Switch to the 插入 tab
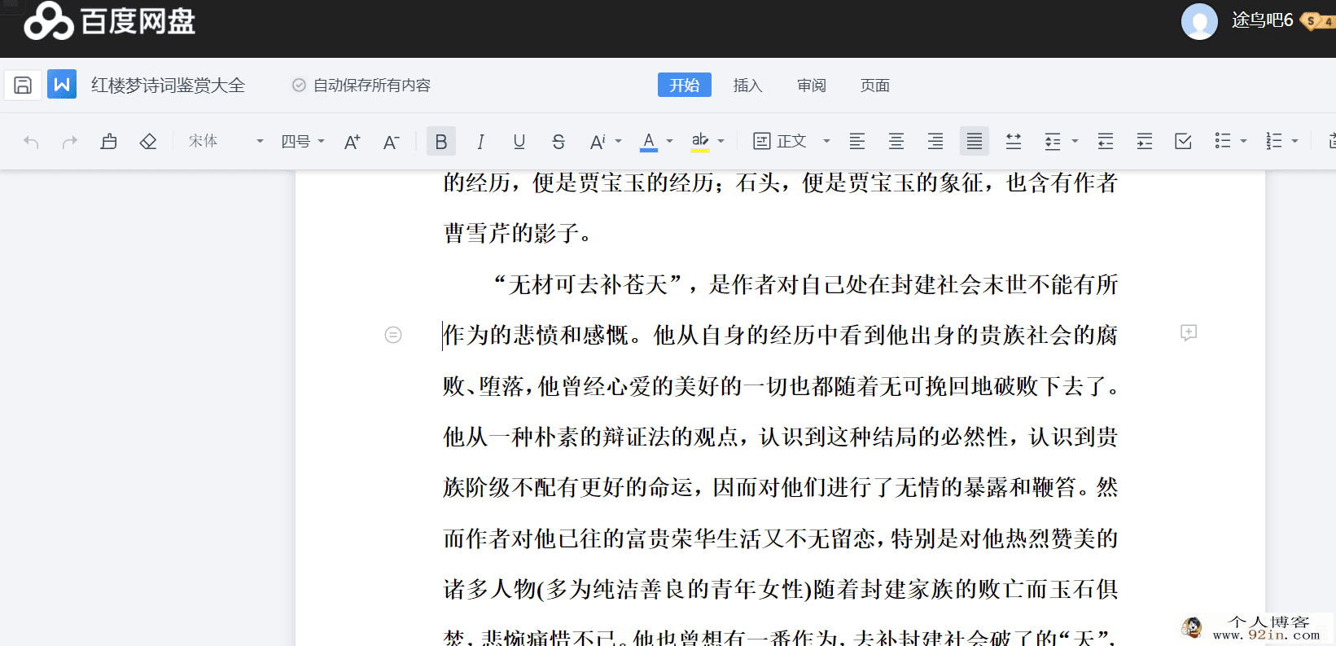This screenshot has width=1336, height=646. [748, 85]
